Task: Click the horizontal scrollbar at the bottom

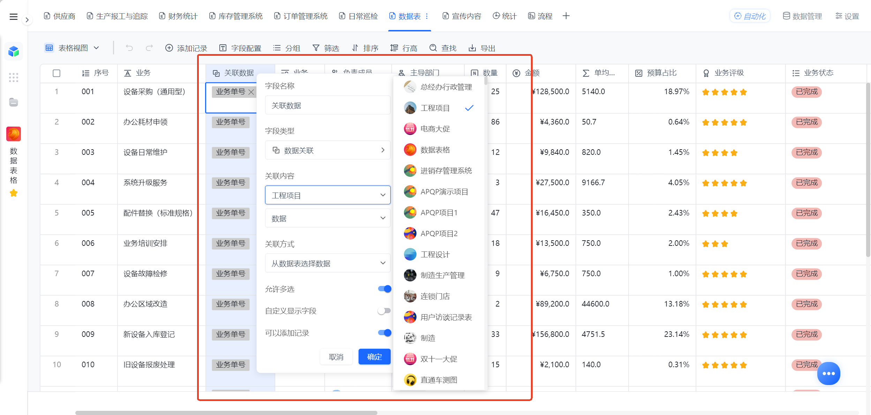Action: click(226, 413)
